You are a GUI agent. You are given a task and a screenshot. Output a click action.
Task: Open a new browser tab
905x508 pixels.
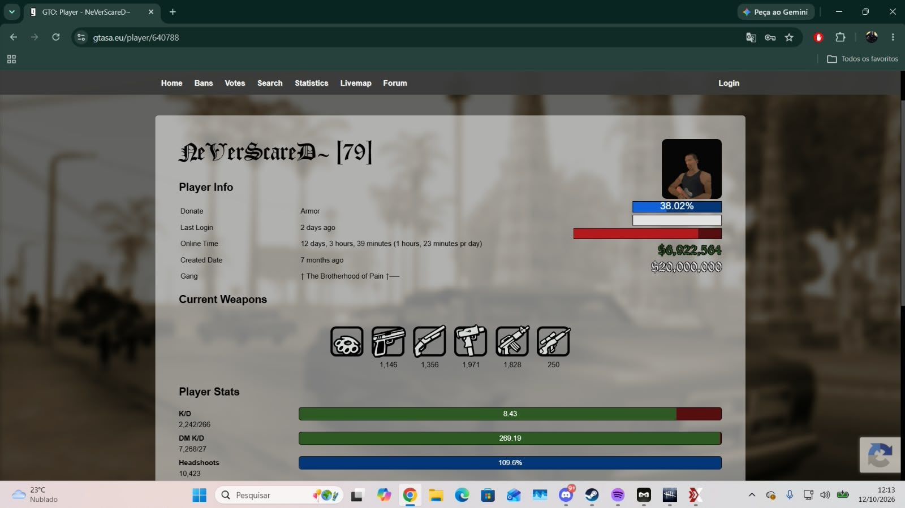[173, 12]
